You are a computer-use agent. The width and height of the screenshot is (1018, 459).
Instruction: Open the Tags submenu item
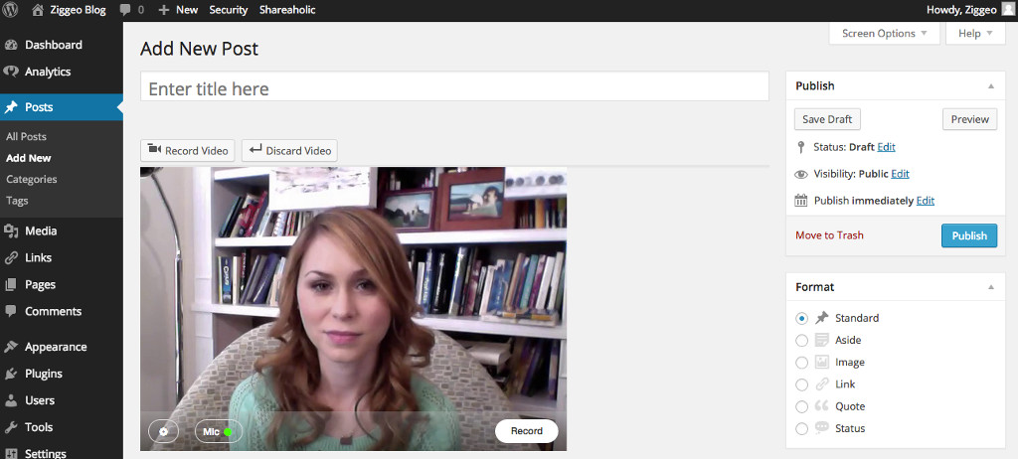[17, 201]
